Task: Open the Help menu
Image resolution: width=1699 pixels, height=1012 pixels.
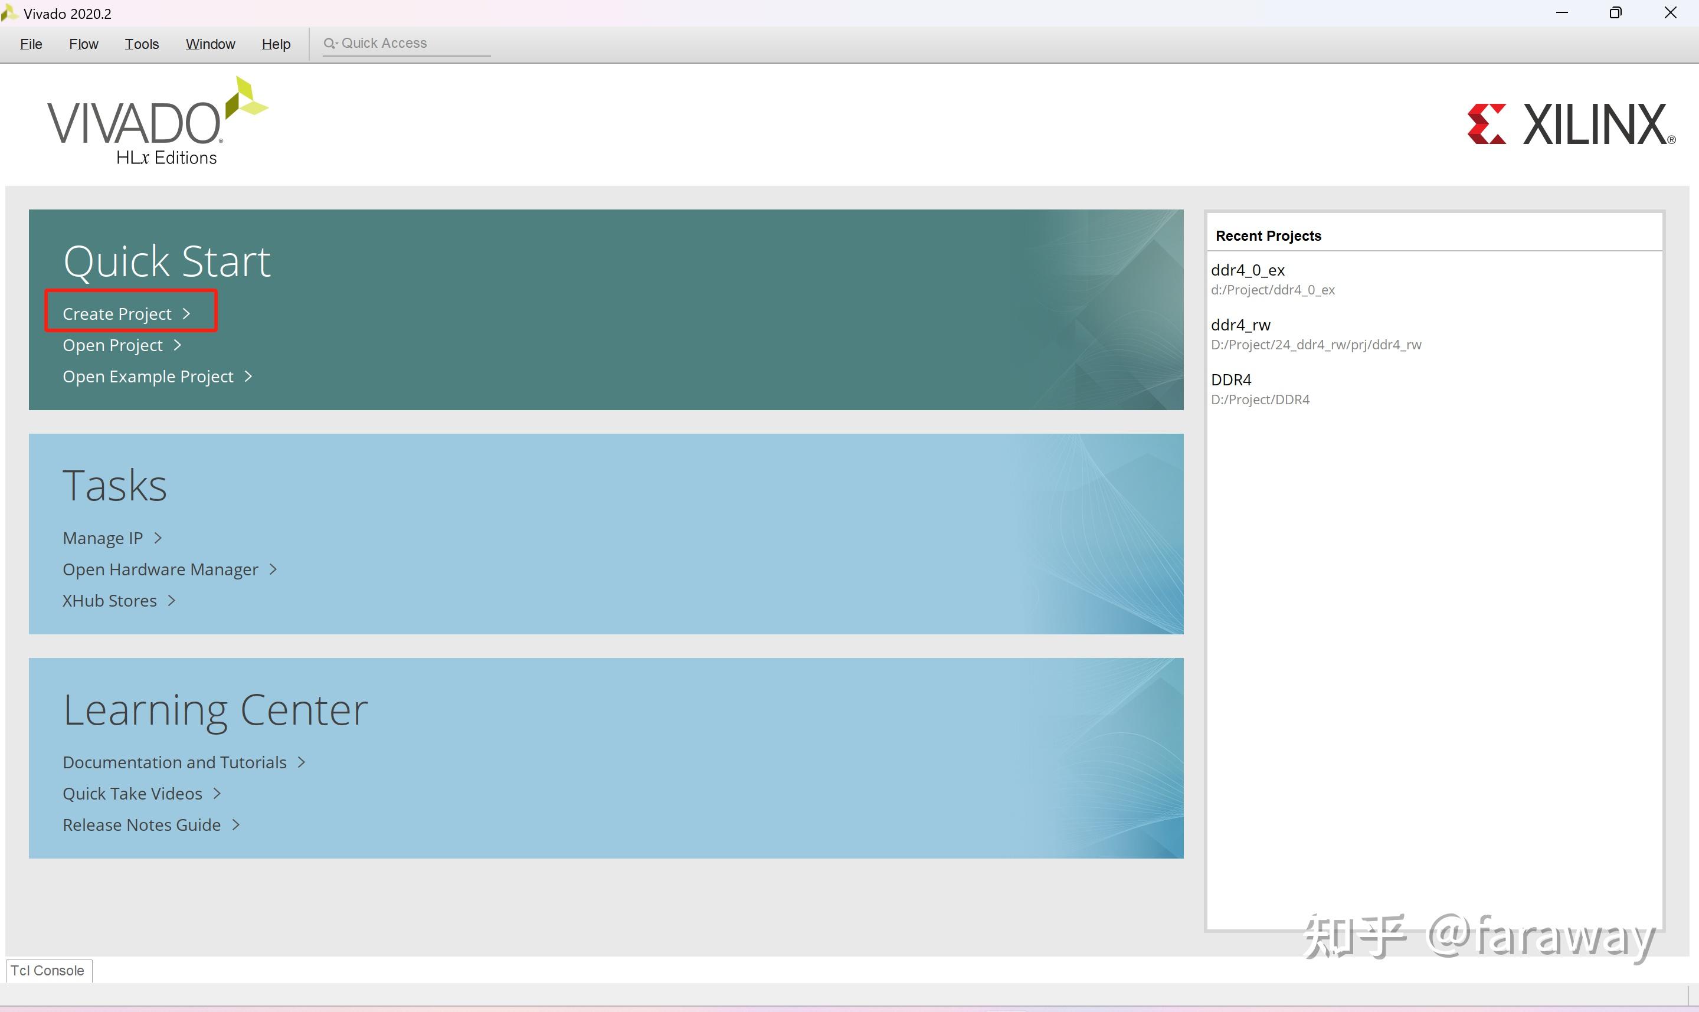Action: click(x=276, y=44)
